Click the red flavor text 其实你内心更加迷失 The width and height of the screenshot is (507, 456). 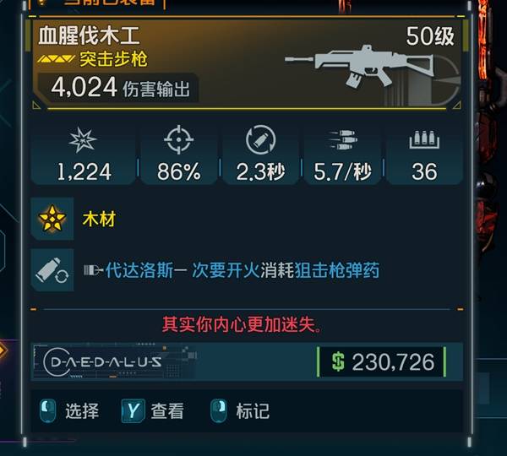[242, 324]
